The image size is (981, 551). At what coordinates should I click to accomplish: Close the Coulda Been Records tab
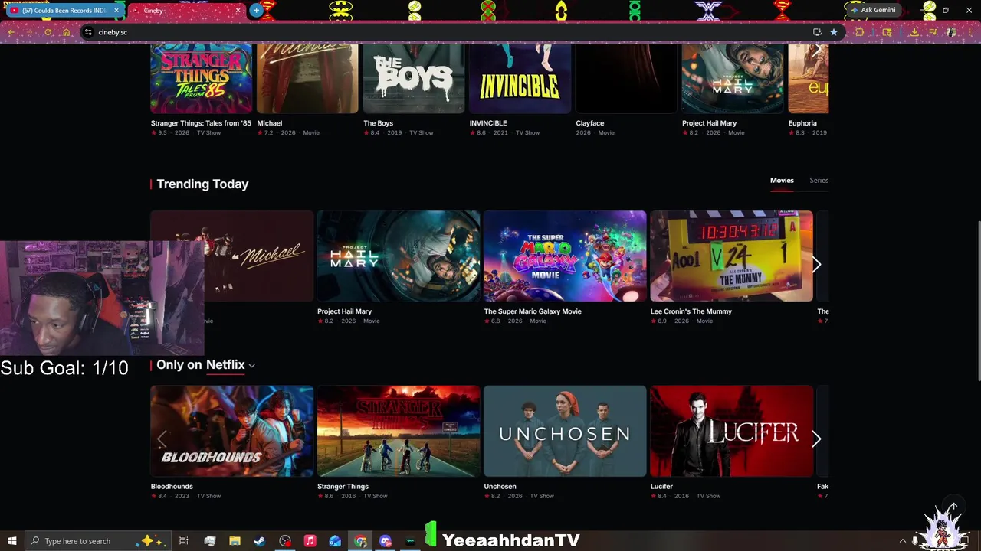click(117, 11)
